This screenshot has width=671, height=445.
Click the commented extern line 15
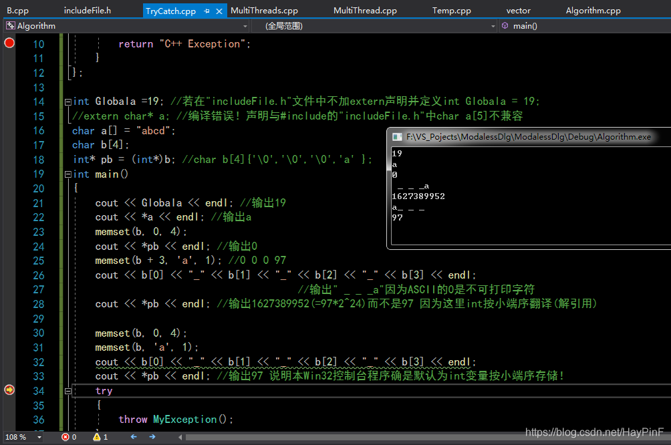pos(297,116)
